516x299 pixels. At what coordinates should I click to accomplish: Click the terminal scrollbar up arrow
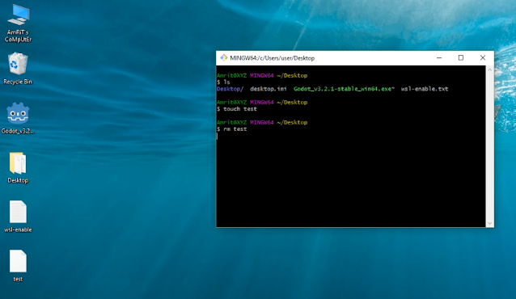tap(489, 69)
